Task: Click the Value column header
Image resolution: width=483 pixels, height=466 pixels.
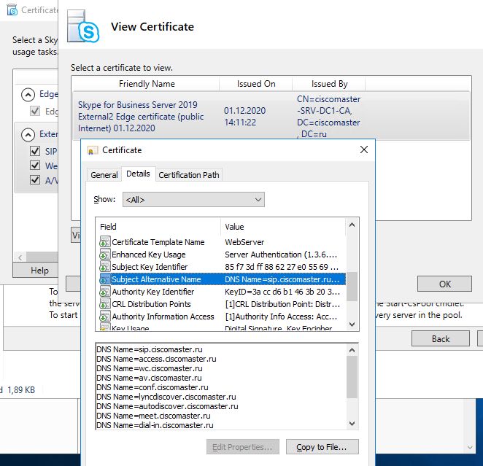Action: (x=283, y=227)
